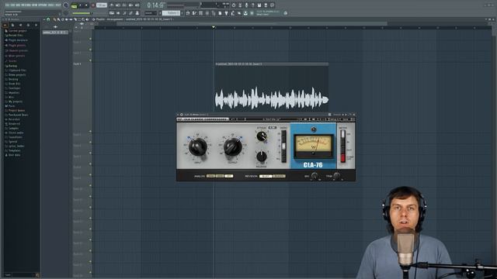The height and width of the screenshot is (279, 497).
Task: Mute Track 3 via its green dot
Action: tap(90, 60)
